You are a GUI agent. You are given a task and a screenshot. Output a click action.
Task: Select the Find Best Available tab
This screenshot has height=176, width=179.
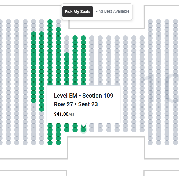pos(112,12)
